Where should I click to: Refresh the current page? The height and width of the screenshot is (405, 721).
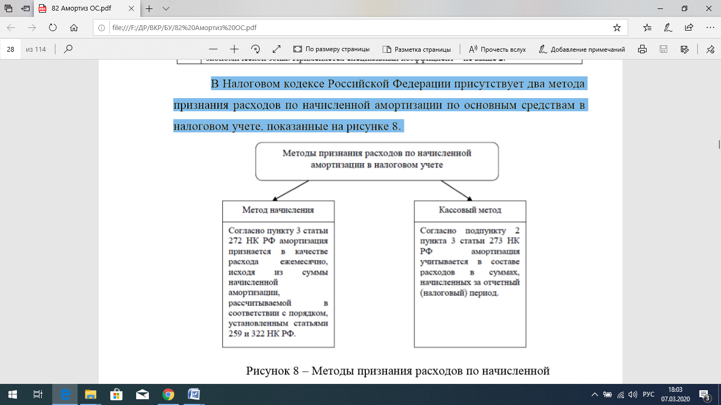click(x=52, y=28)
